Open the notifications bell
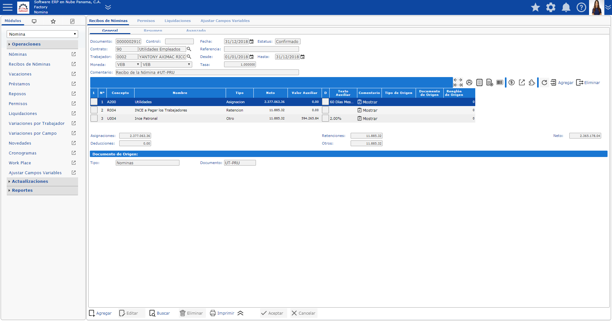 566,7
